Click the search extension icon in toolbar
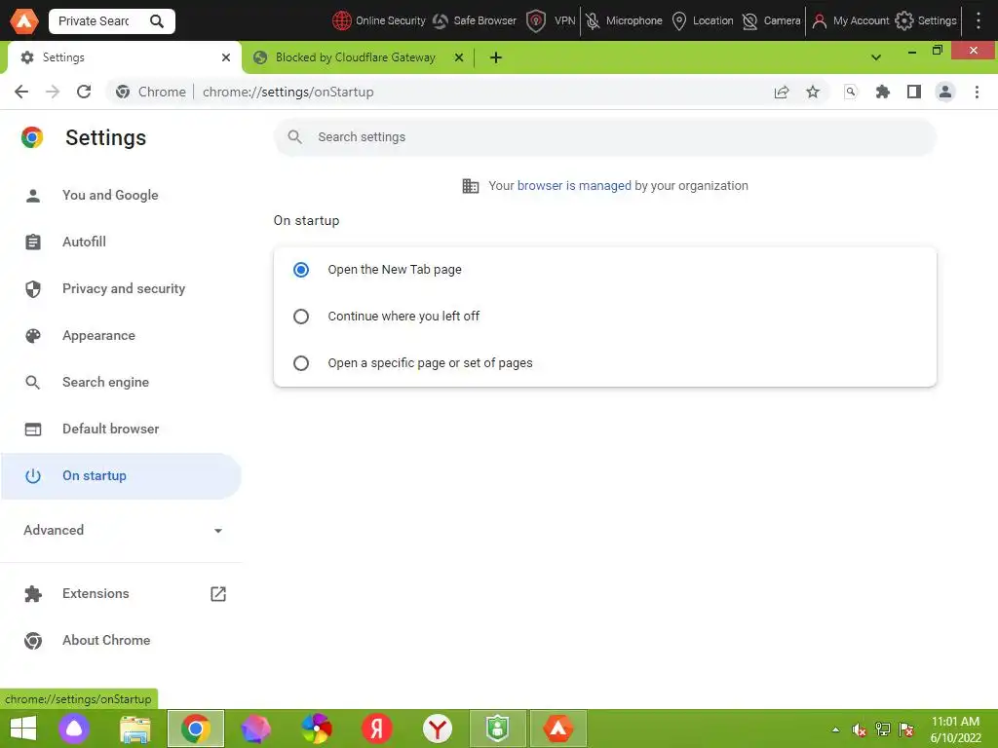The width and height of the screenshot is (998, 748). 850,92
